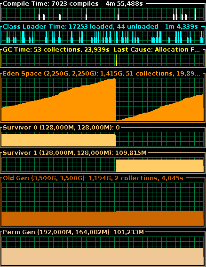Screen dimensions: 206x267
Task: Click the Old Gen panel title
Action: [x=93, y=178]
